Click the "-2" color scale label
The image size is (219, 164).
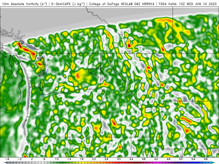click(19, 159)
